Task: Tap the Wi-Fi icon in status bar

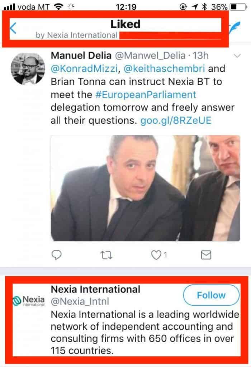Action: 57,6
